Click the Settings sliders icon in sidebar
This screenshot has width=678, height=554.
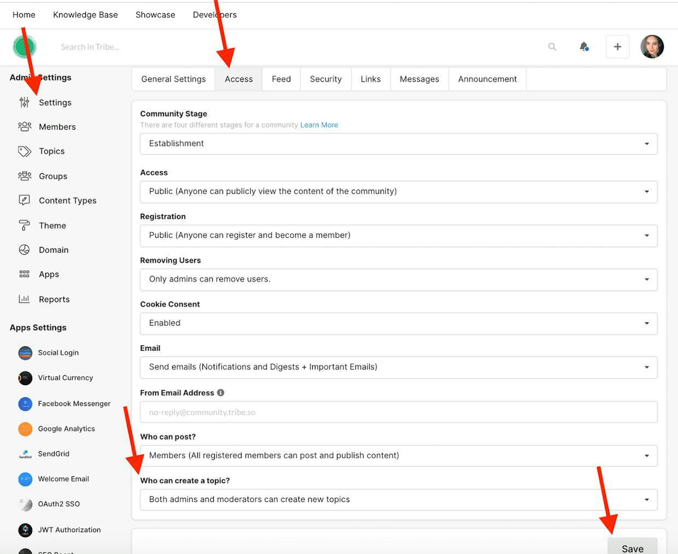(24, 102)
